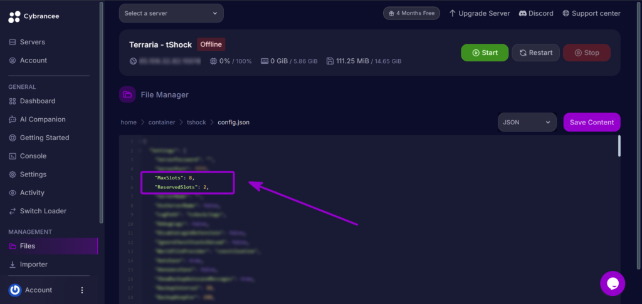Image resolution: width=642 pixels, height=304 pixels.
Task: Go to container breadcrumb
Action: tap(162, 122)
